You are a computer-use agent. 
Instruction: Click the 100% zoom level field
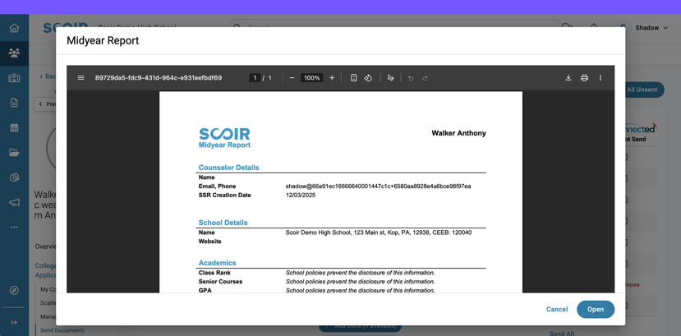[311, 78]
